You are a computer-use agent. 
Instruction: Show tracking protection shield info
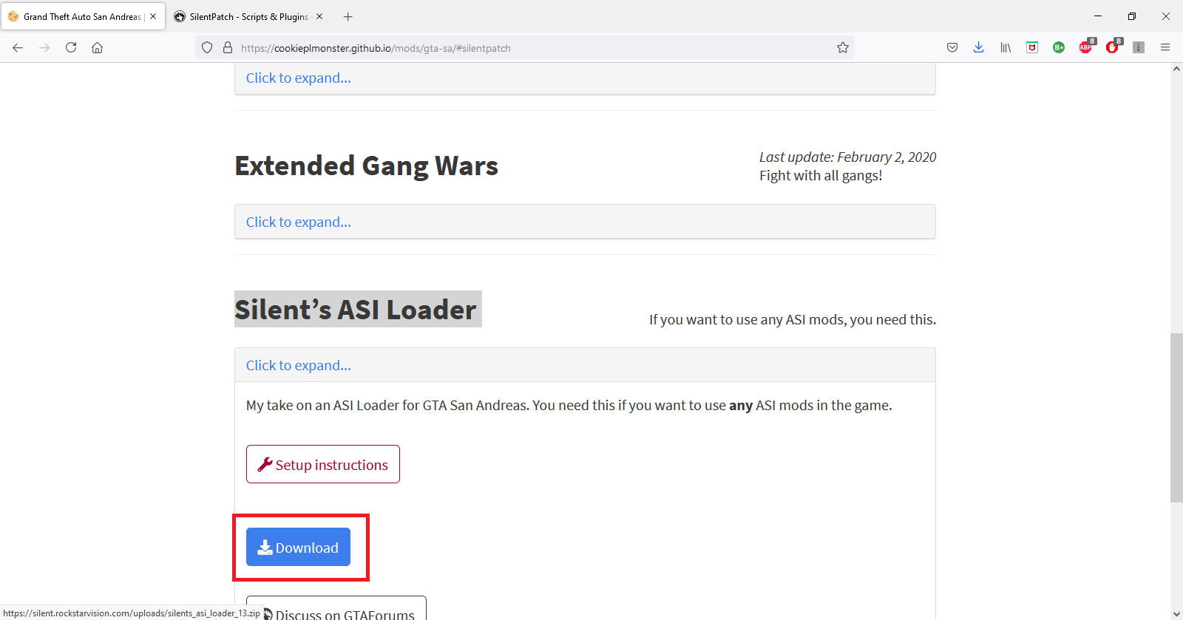click(x=207, y=47)
